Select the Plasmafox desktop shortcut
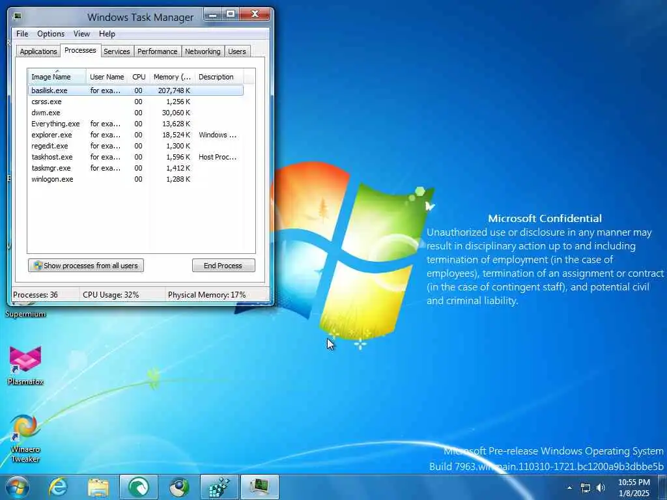Screen dimensions: 667x500 coord(25,366)
